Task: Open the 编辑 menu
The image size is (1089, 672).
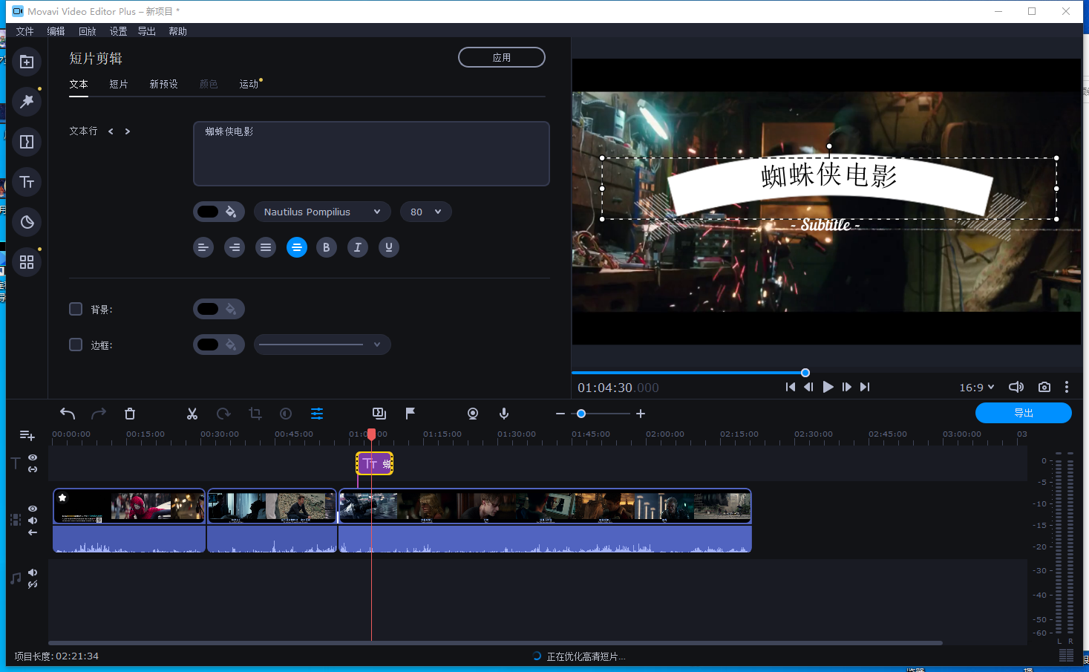Action: pos(56,31)
